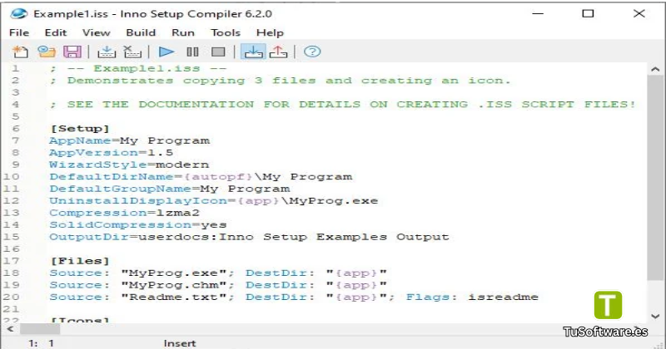Place cursor on the [Files] section header
Viewport: 666px width, 349px height.
click(x=80, y=261)
